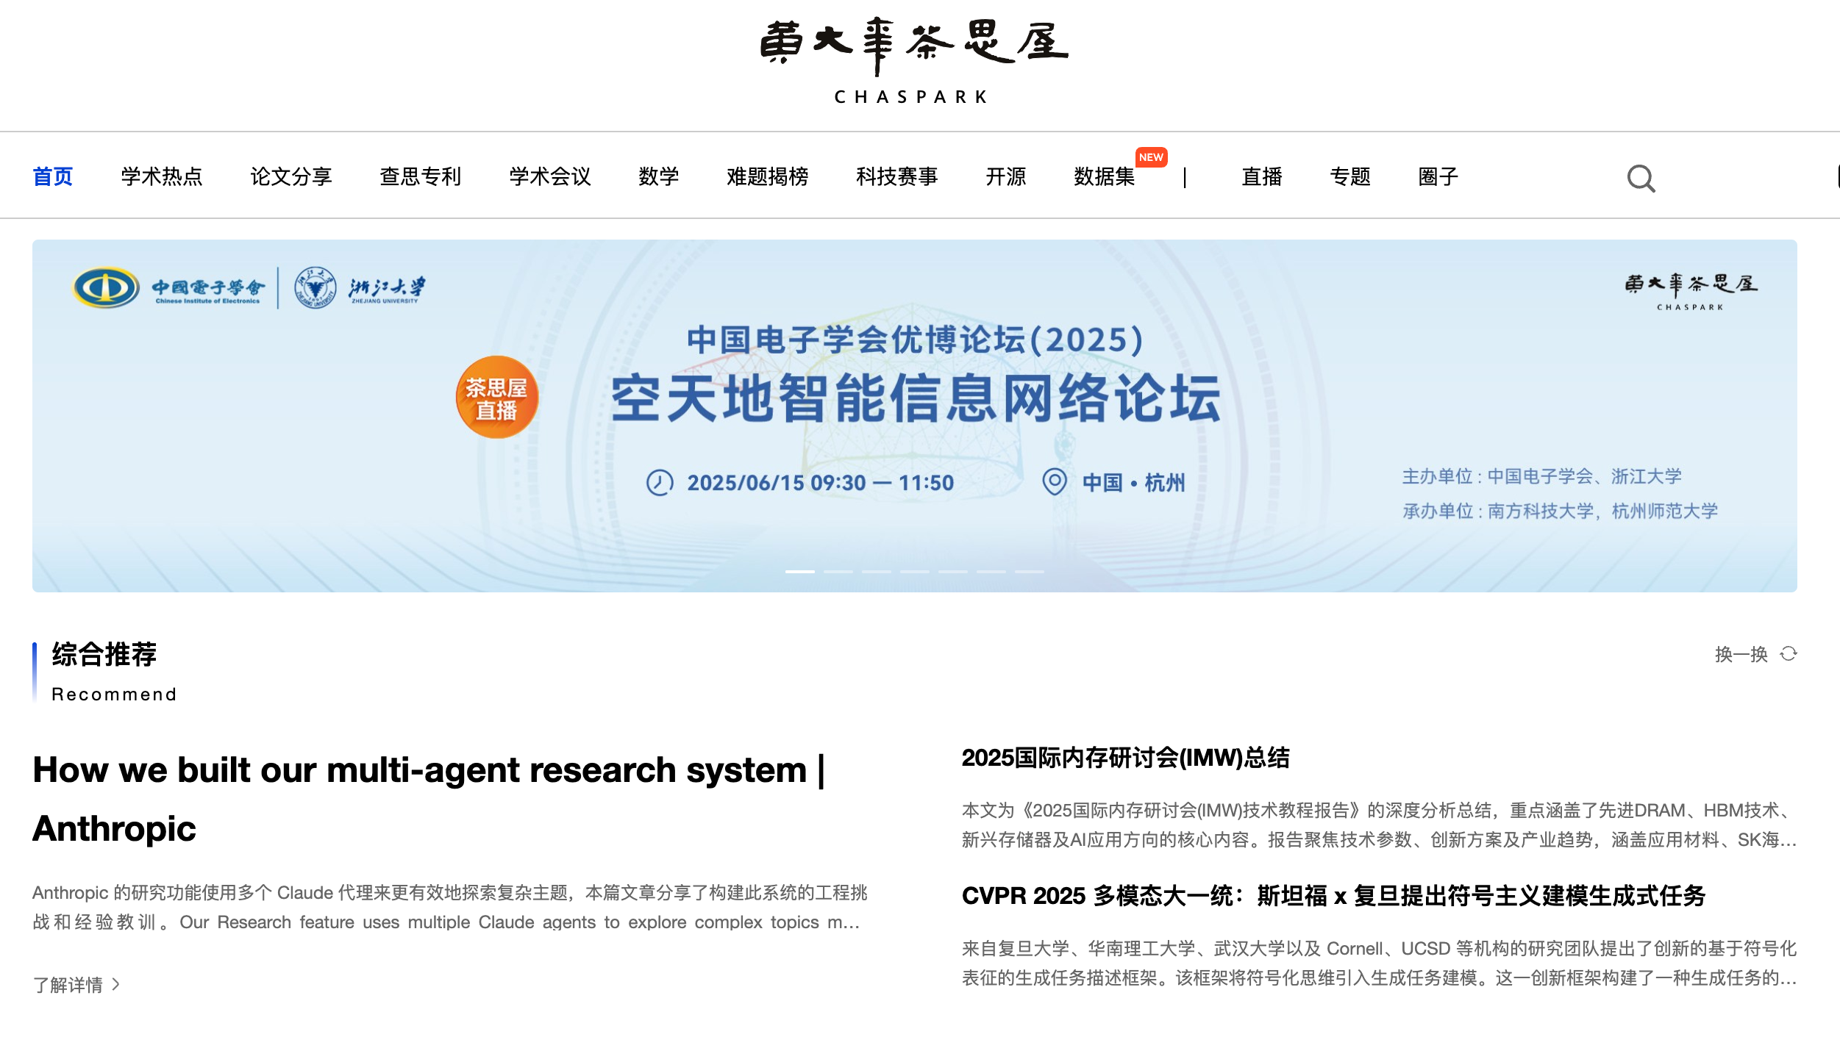
Task: Open CVPR 2025 多模态大一统 article
Action: tap(1333, 896)
